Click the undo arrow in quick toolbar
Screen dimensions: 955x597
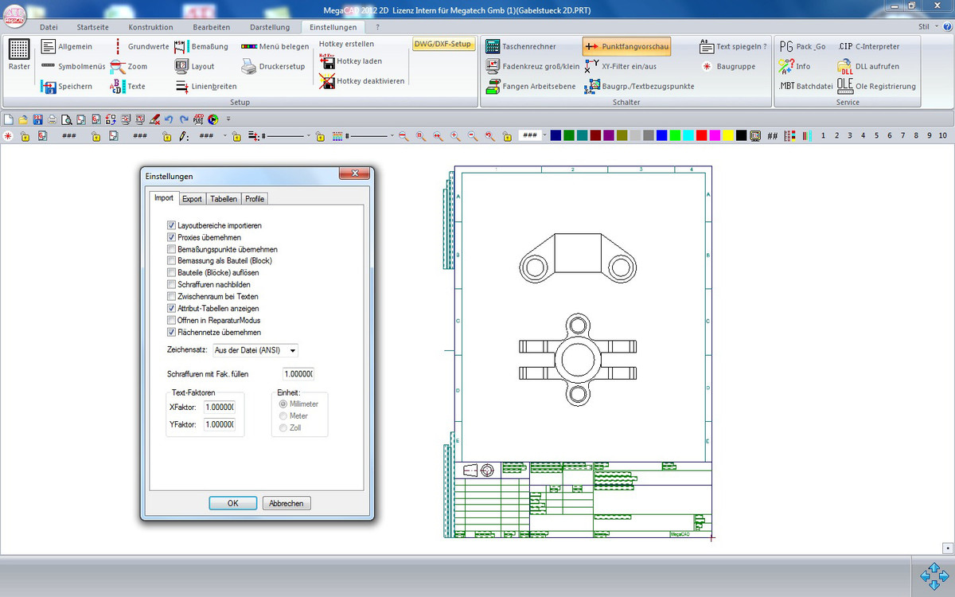click(170, 119)
